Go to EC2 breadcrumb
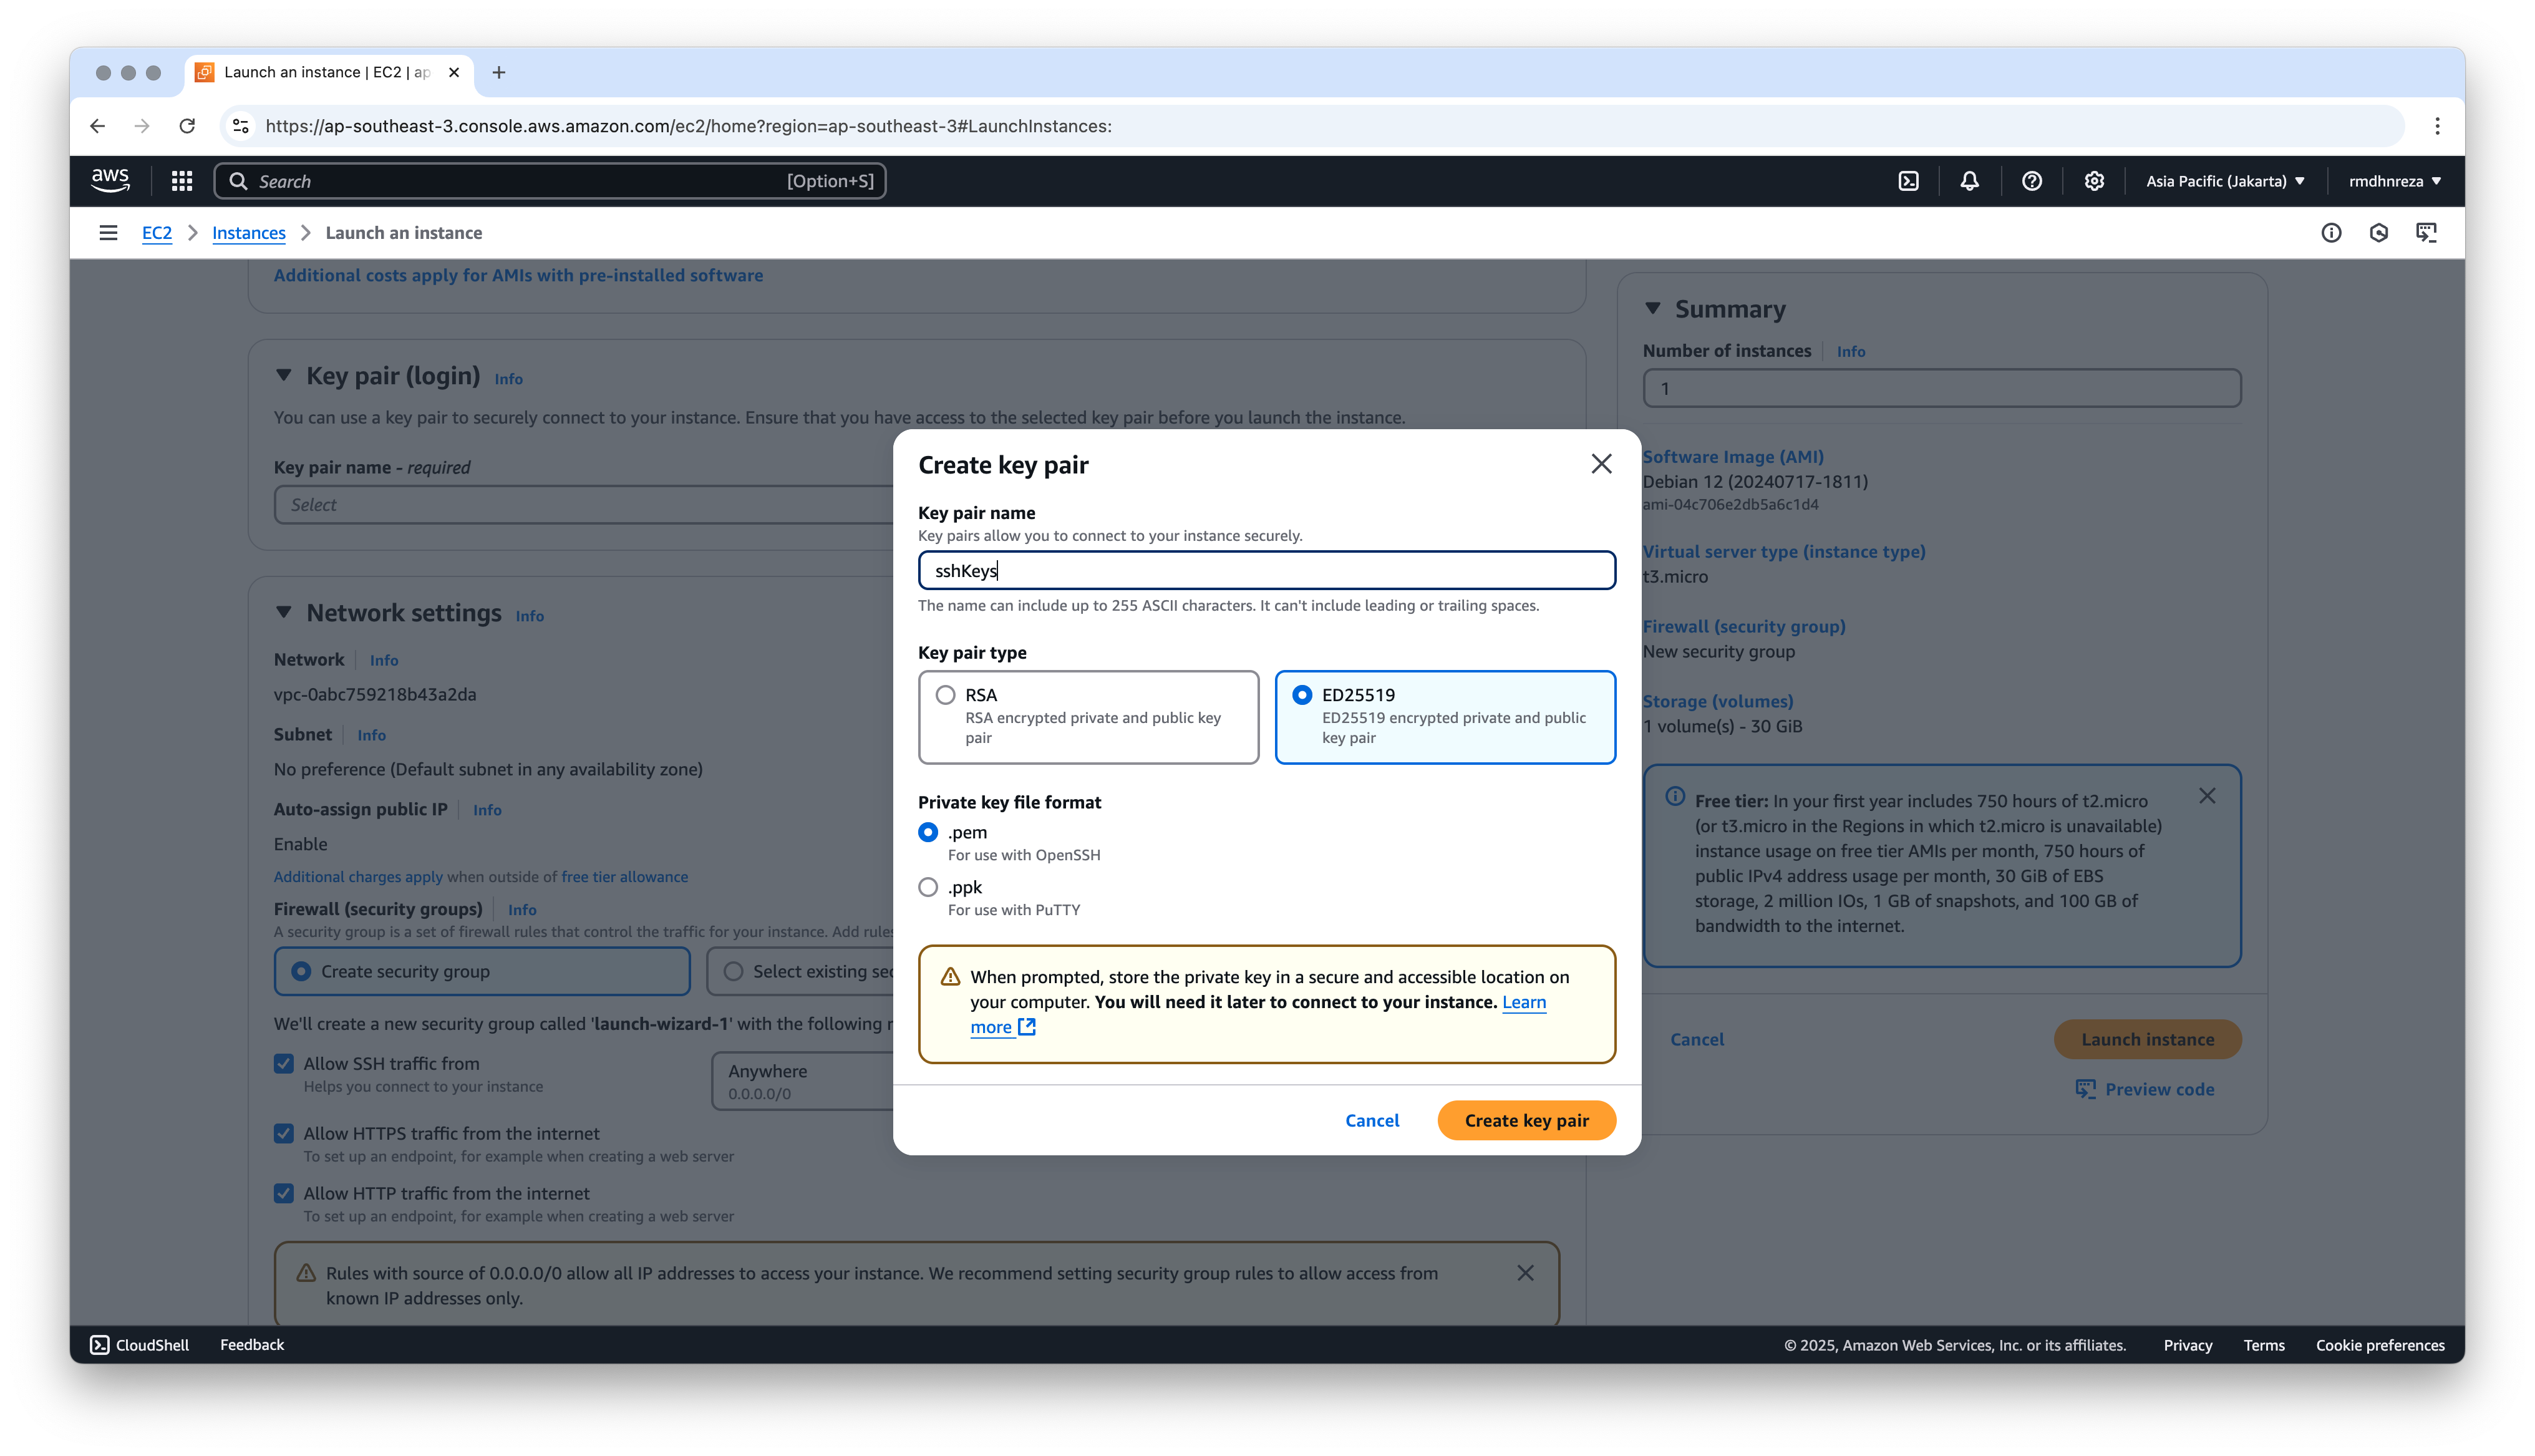Image resolution: width=2535 pixels, height=1456 pixels. 157,233
